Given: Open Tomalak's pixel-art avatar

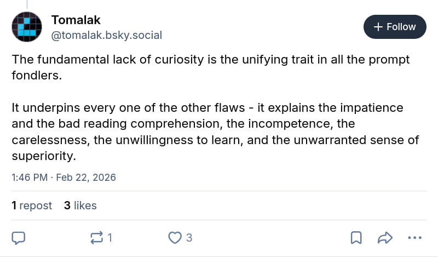Looking at the screenshot, I should tap(27, 27).
